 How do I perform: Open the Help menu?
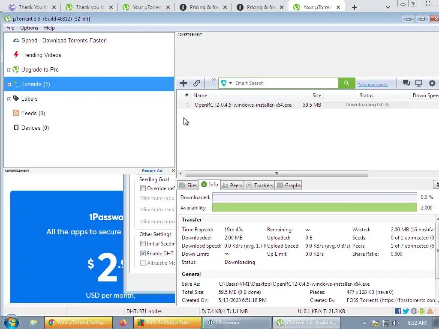click(49, 28)
